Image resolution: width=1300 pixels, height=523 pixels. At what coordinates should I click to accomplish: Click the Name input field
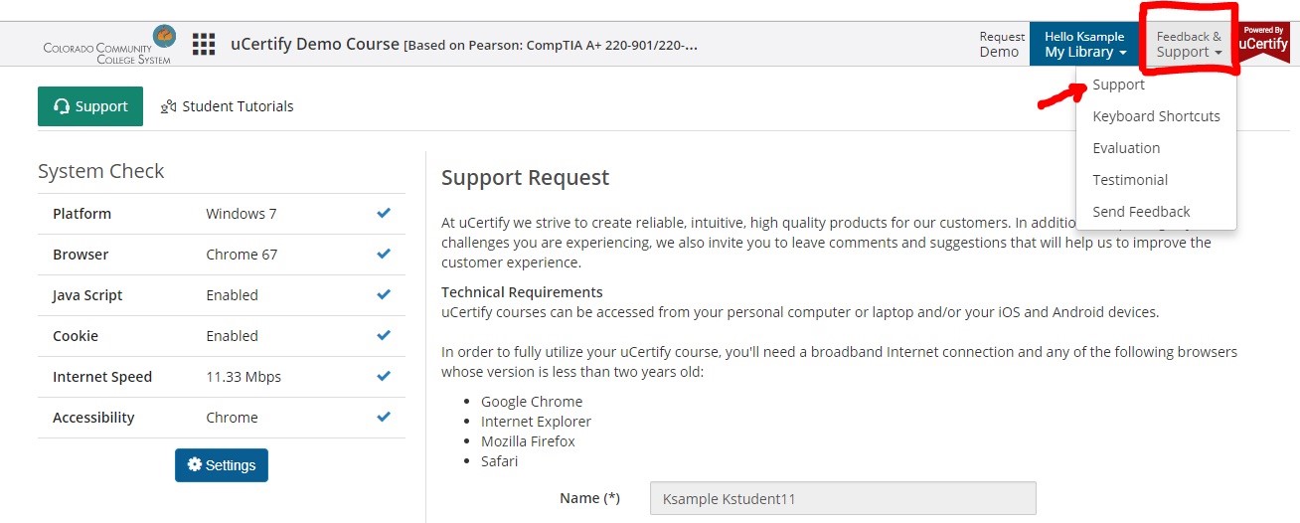point(843,498)
